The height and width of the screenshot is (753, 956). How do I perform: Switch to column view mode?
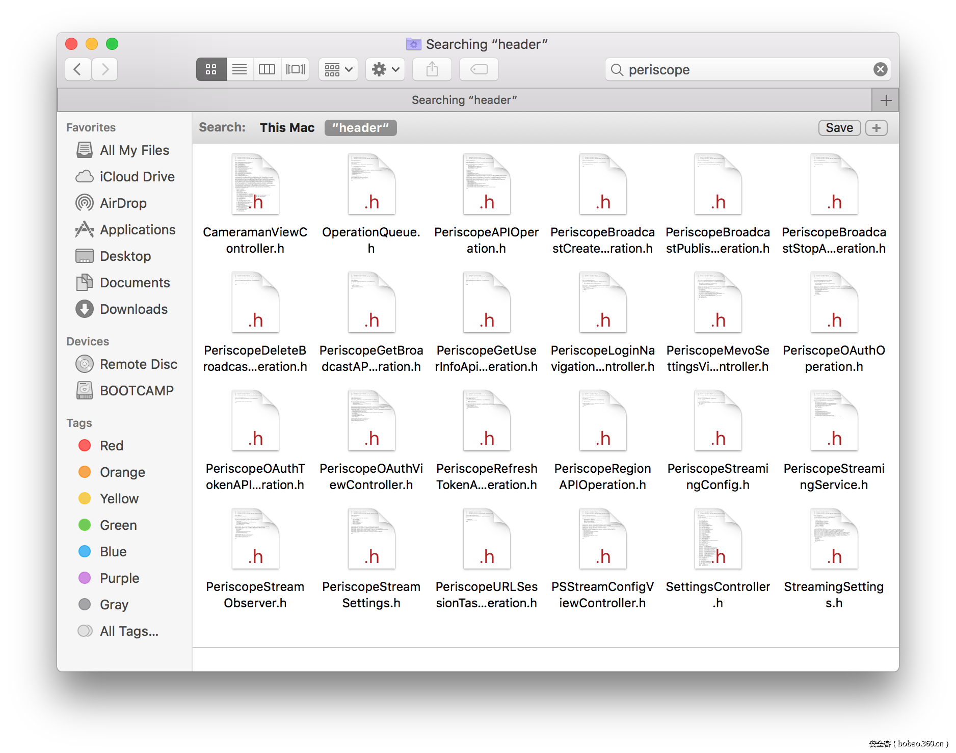pos(267,69)
